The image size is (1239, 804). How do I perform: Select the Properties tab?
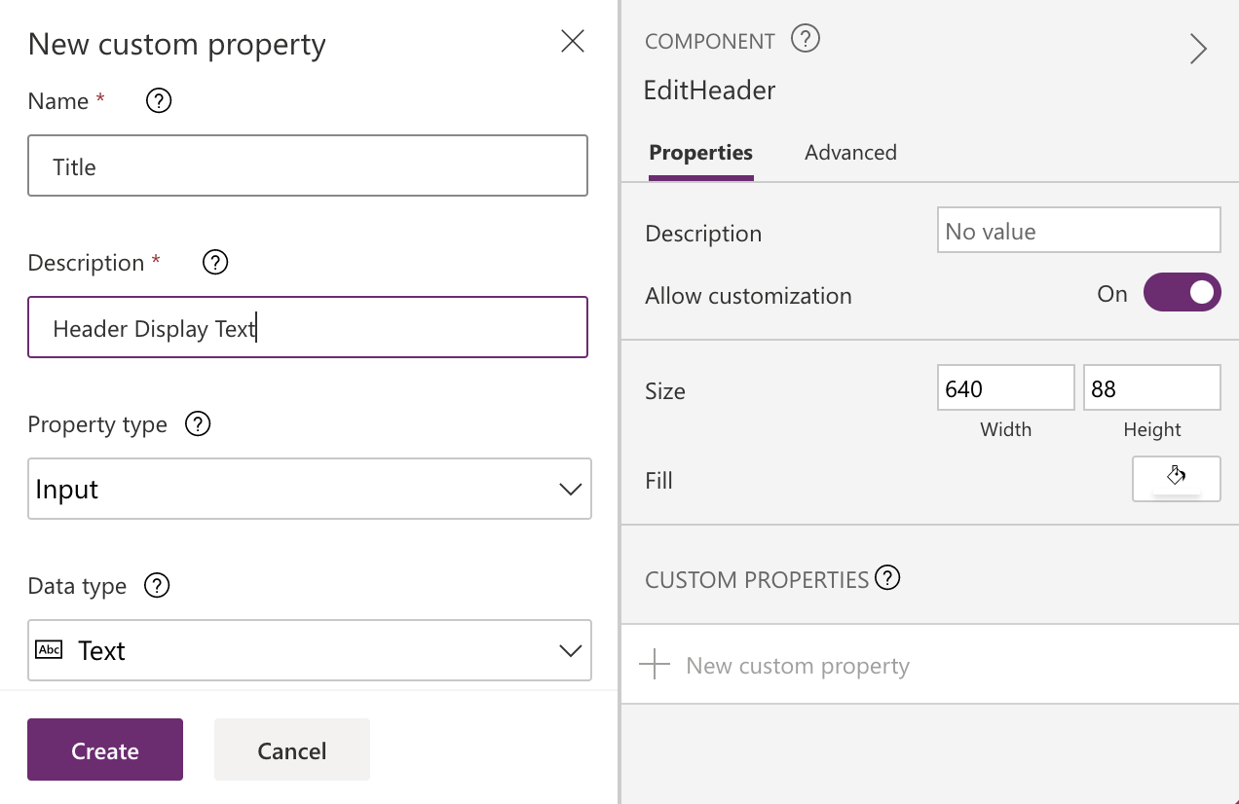coord(700,153)
